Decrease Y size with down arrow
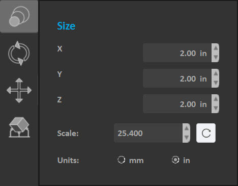This screenshot has width=238, height=186. [216, 83]
